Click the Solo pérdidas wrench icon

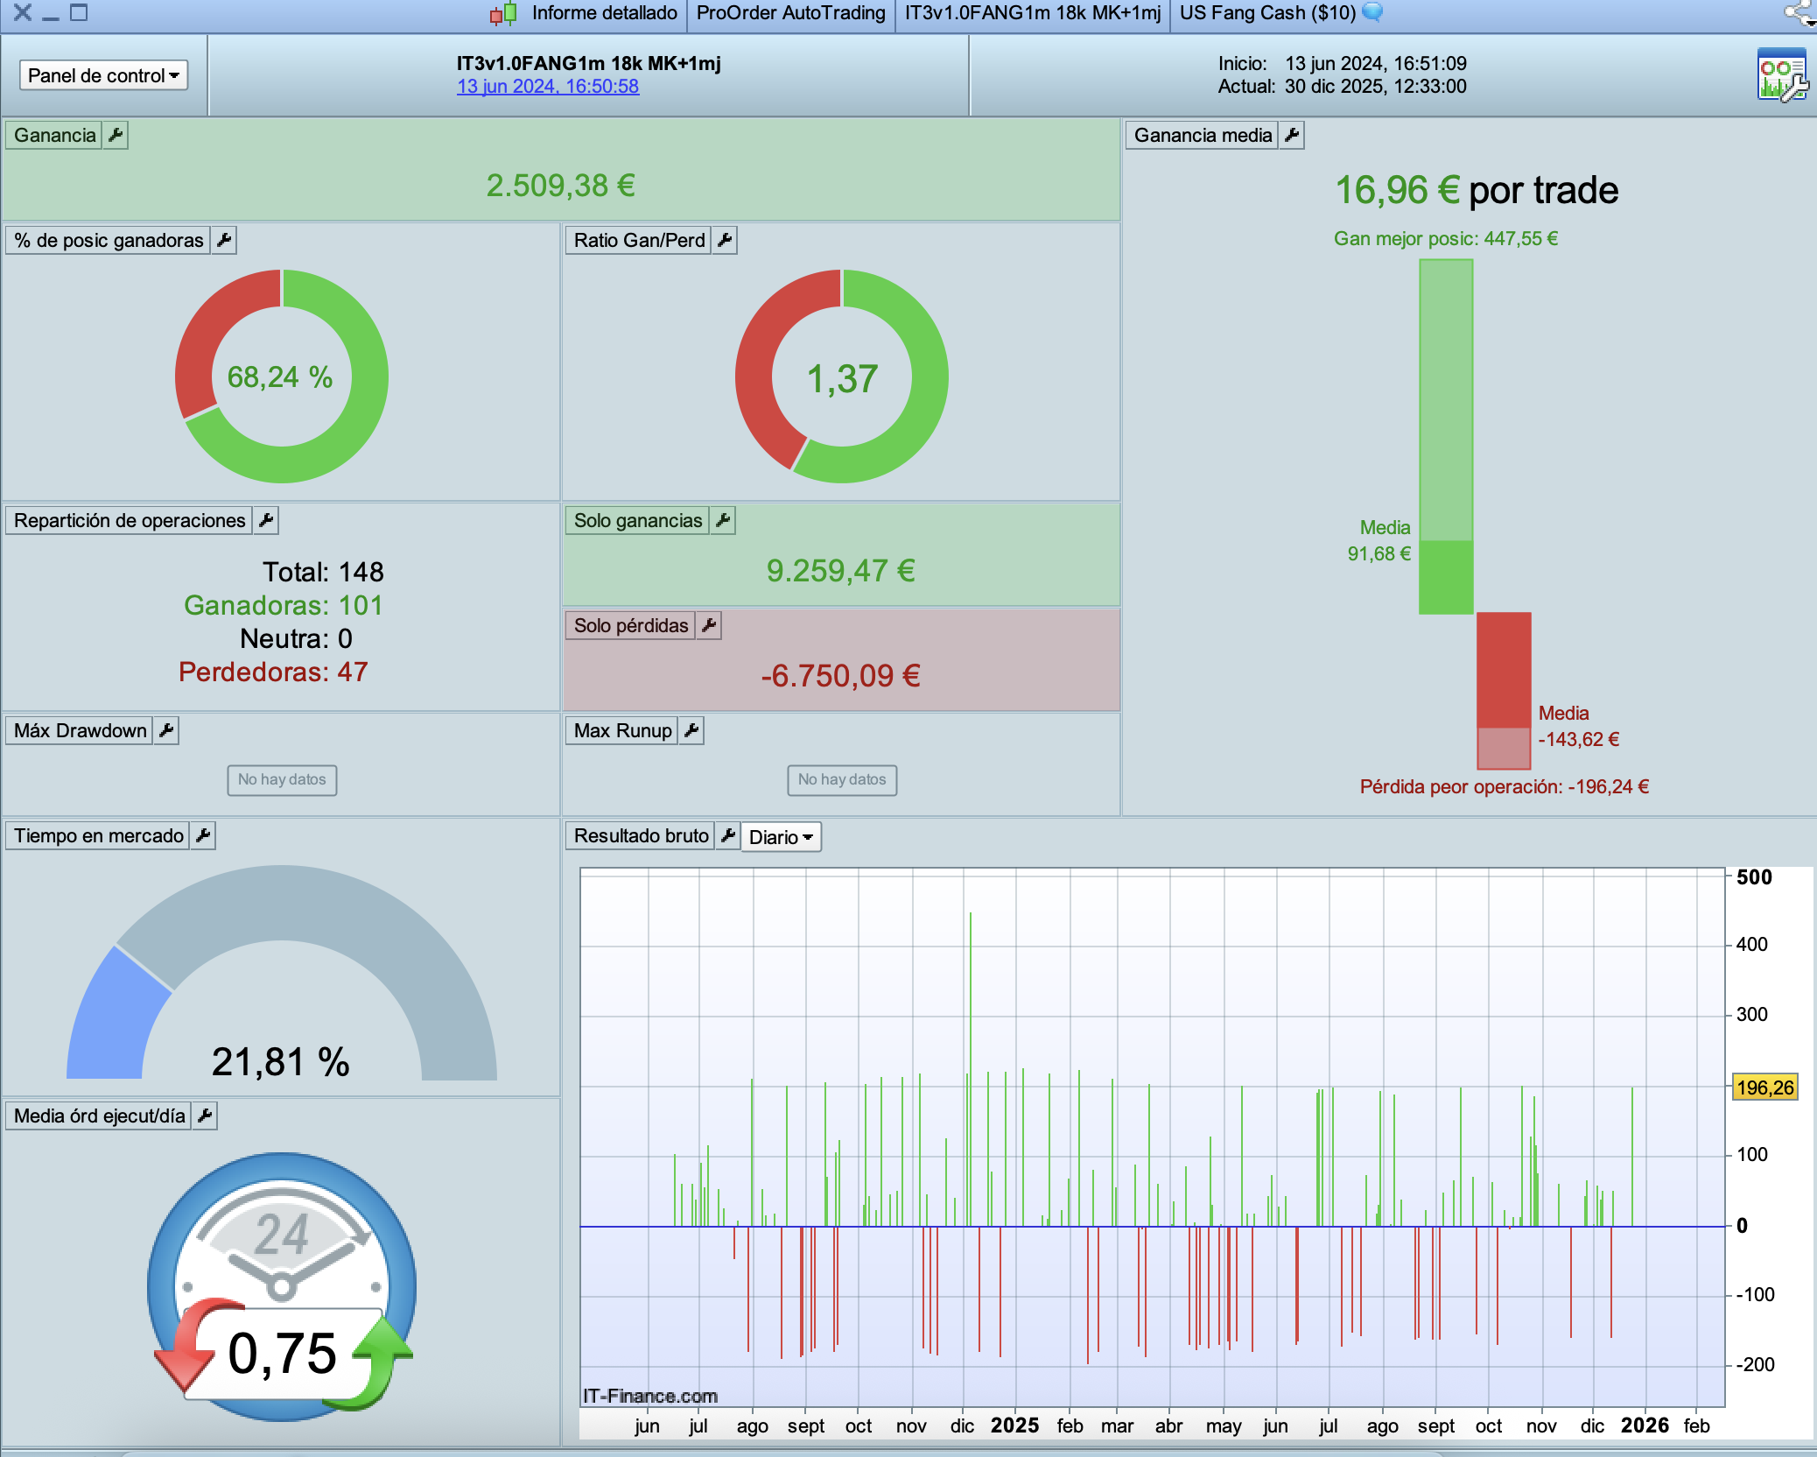pos(709,625)
